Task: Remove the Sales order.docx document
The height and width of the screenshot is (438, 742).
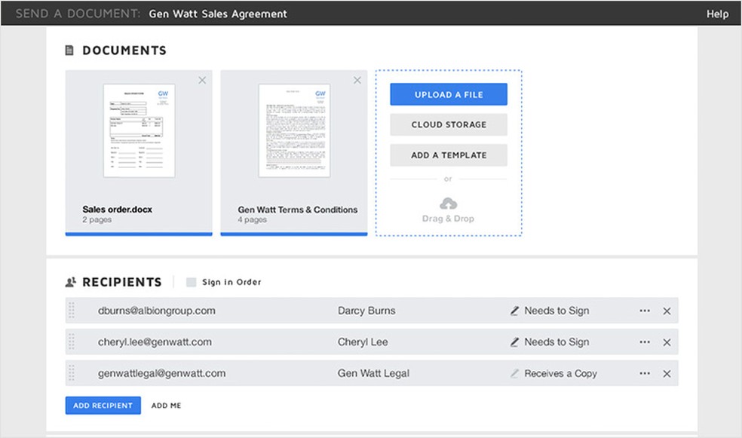Action: 202,80
